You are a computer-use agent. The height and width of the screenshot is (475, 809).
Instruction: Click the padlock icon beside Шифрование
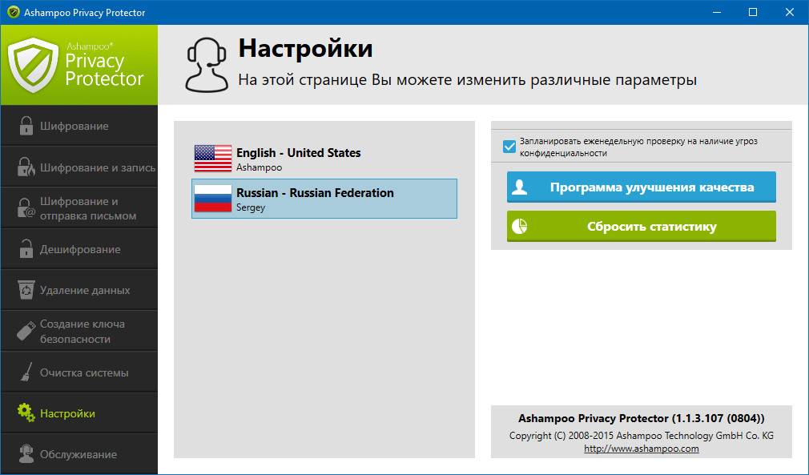[26, 126]
